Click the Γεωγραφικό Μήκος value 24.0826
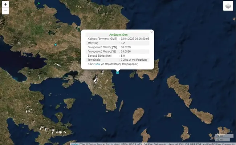Viewport: 236px width, 145px height. (x=126, y=52)
